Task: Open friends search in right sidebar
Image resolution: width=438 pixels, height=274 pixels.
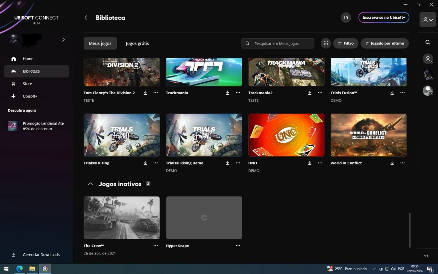Action: (x=428, y=42)
